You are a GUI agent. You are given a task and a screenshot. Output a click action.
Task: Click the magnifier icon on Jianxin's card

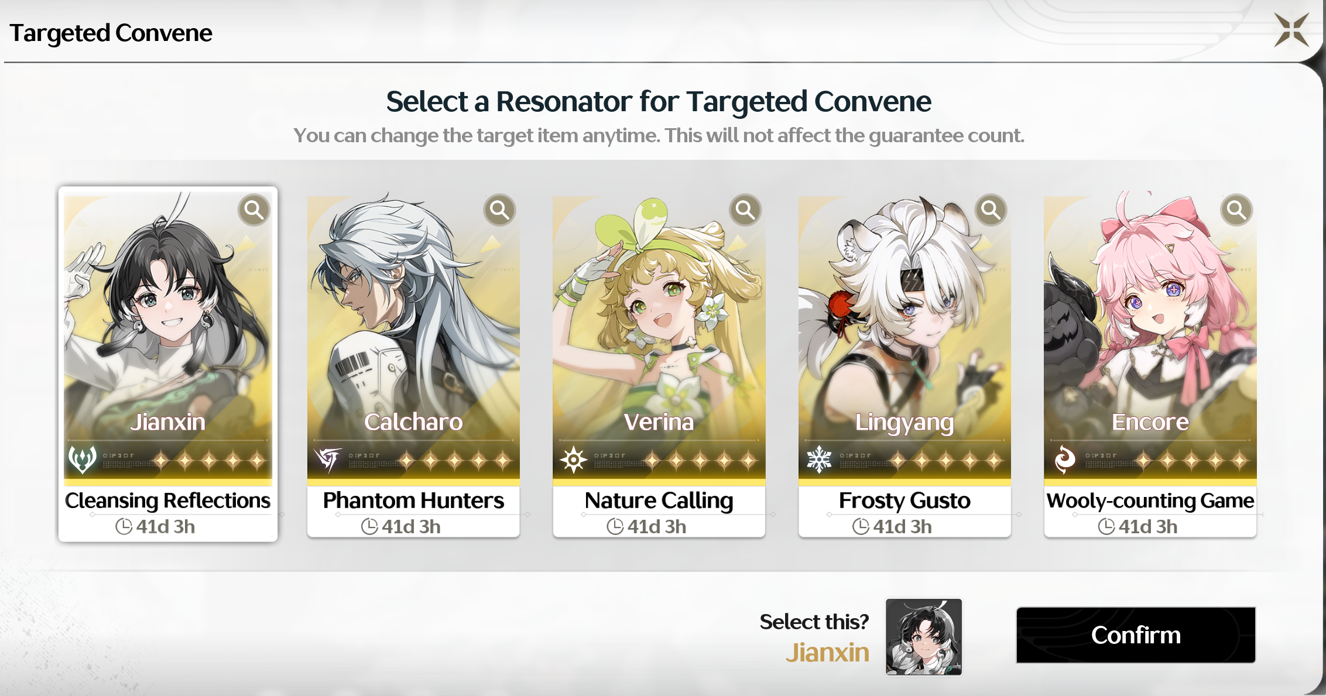click(x=254, y=210)
